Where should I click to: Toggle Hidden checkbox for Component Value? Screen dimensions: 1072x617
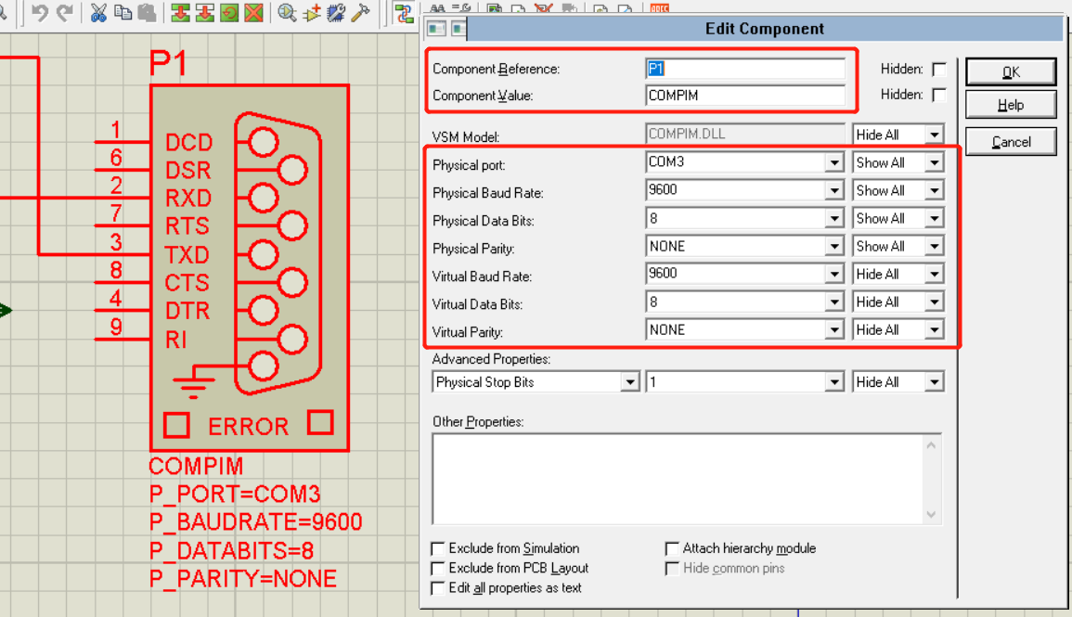click(939, 95)
